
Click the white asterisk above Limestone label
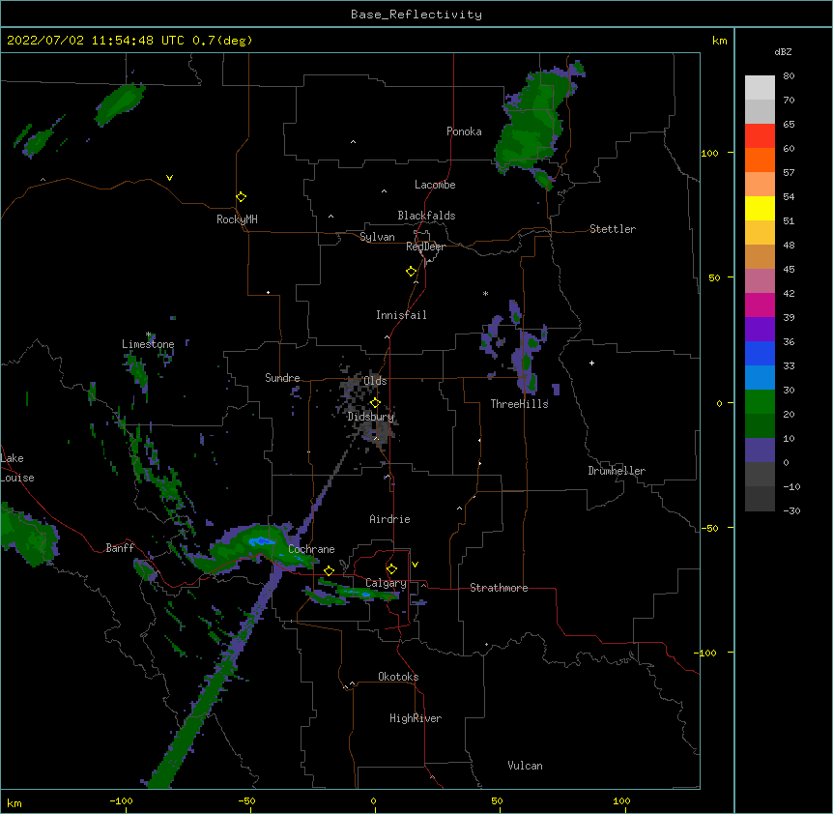(149, 334)
